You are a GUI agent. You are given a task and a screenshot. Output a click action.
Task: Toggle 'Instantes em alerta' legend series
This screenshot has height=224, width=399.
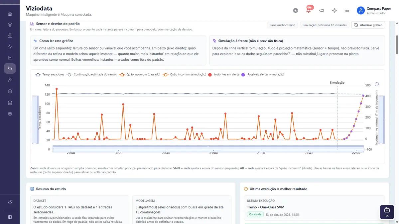click(x=224, y=75)
